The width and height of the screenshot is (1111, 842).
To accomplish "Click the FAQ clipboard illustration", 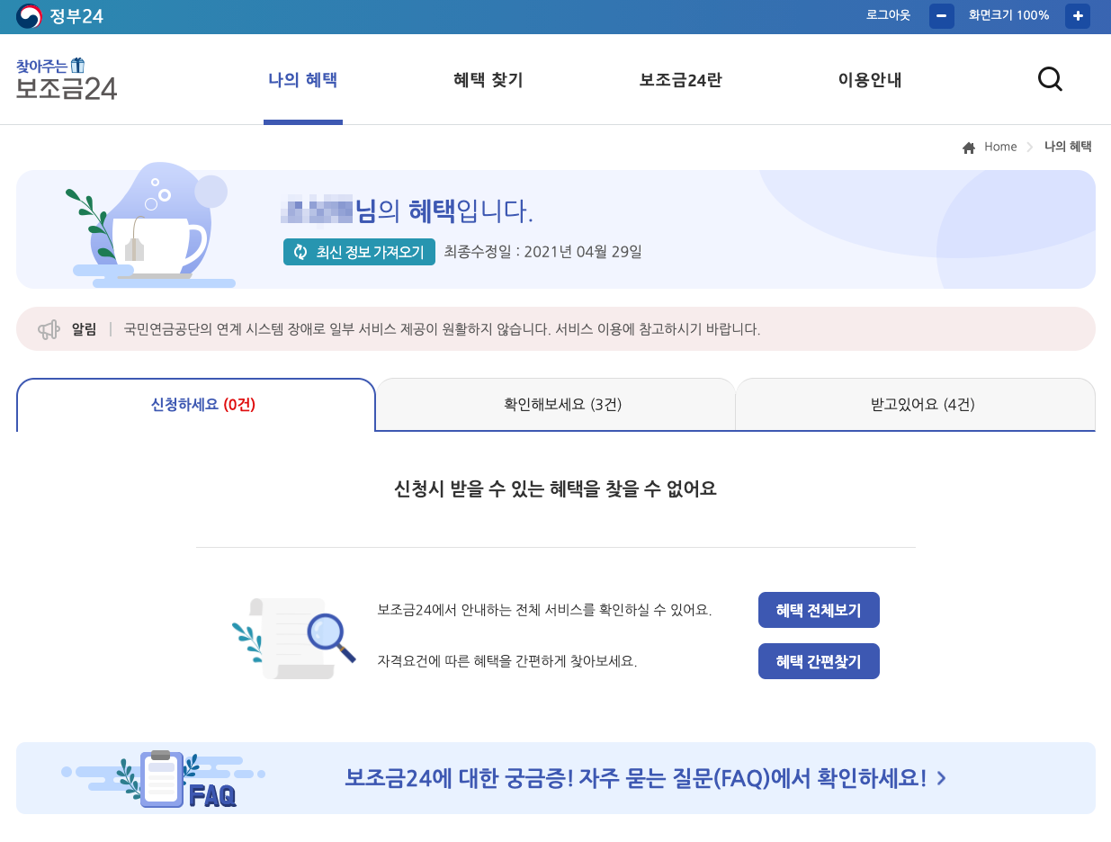I will (x=162, y=778).
